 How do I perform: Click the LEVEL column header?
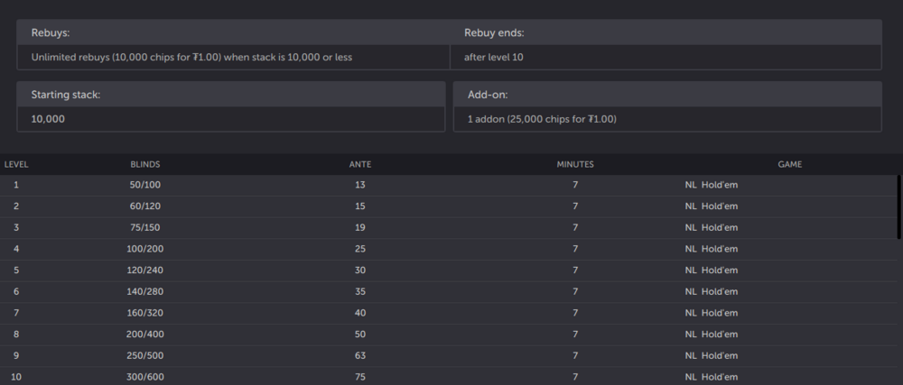click(16, 164)
